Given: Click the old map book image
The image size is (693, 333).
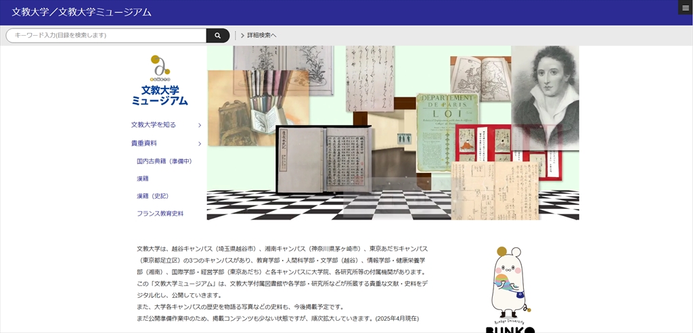Looking at the screenshot, I should pyautogui.click(x=480, y=76).
